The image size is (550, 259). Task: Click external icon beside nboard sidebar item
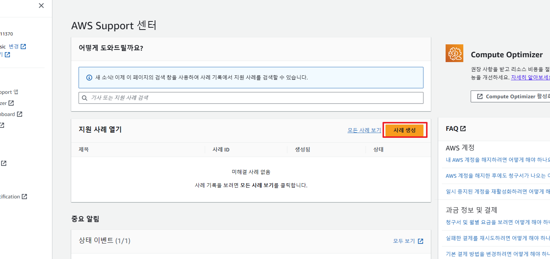click(x=20, y=114)
